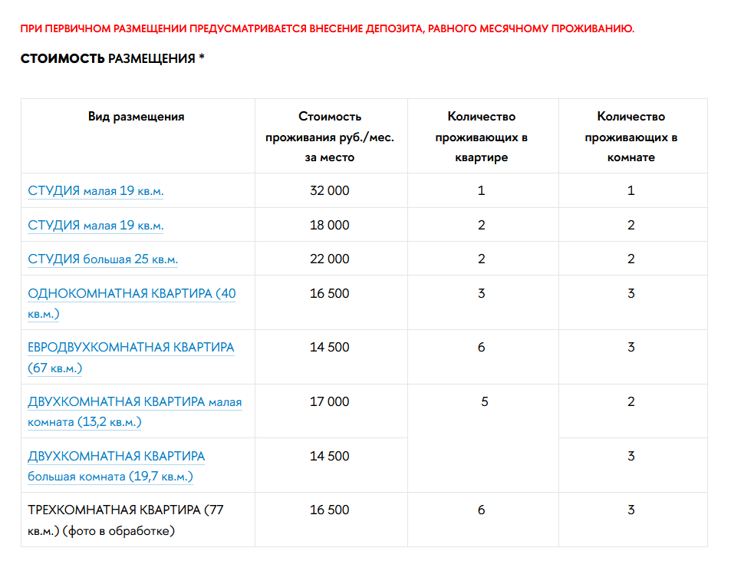Click the 'Вид размещения' column header
The width and height of the screenshot is (731, 571).
(x=136, y=117)
